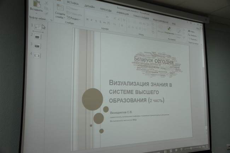The image size is (230, 153).
Task: Open the font size box showing 15
Action: pos(108,17)
